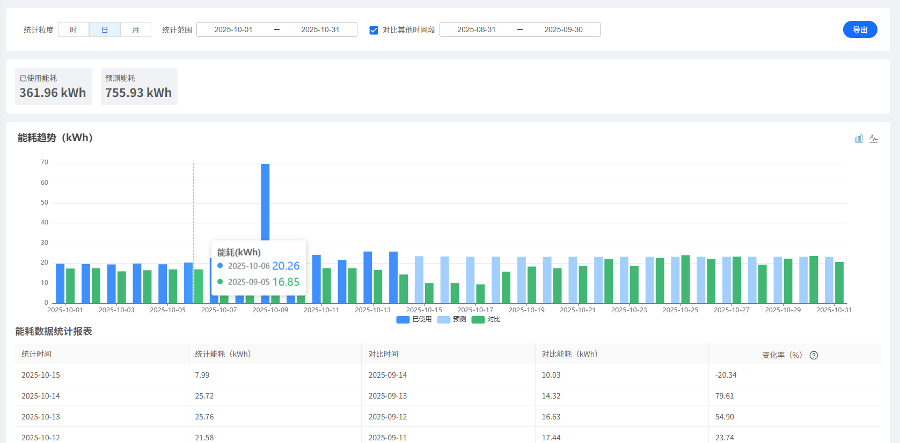Open the change rate help tooltip icon
Image resolution: width=900 pixels, height=443 pixels.
[x=814, y=355]
